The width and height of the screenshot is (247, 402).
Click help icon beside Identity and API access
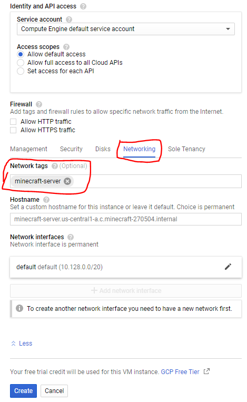click(x=83, y=6)
